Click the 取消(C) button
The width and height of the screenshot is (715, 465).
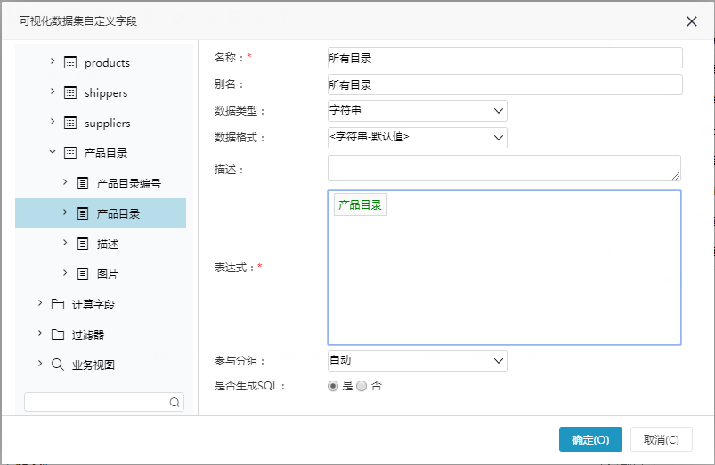pyautogui.click(x=662, y=439)
